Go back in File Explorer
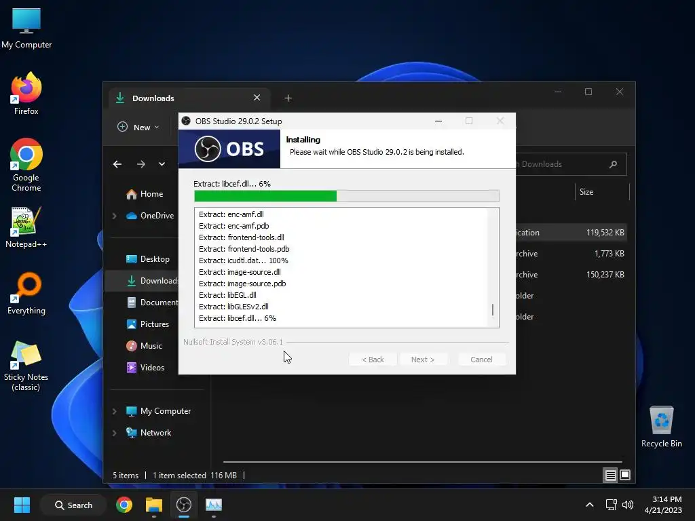695x521 pixels. tap(117, 164)
